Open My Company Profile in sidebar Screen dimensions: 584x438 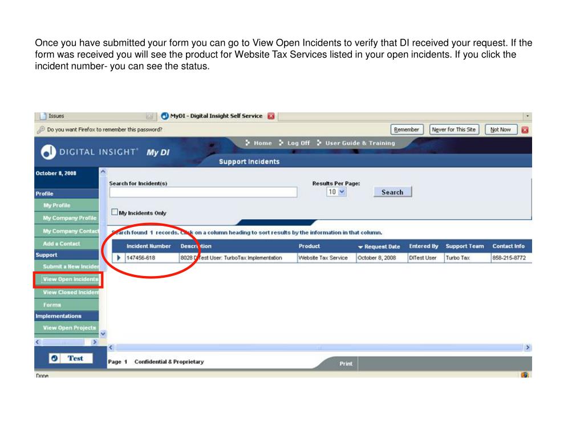69,218
